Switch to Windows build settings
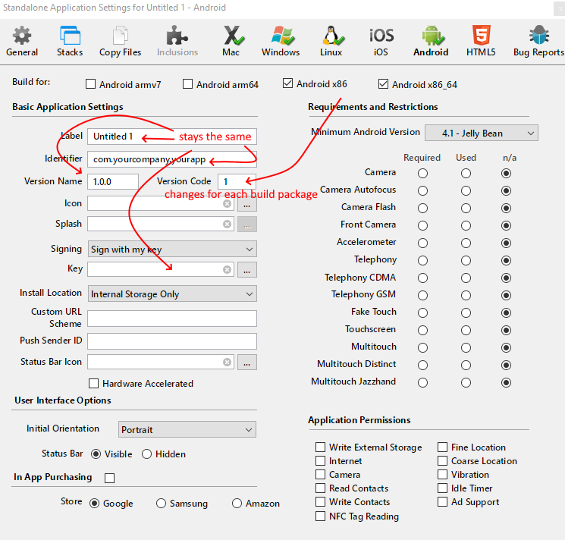The image size is (565, 540). [x=281, y=41]
